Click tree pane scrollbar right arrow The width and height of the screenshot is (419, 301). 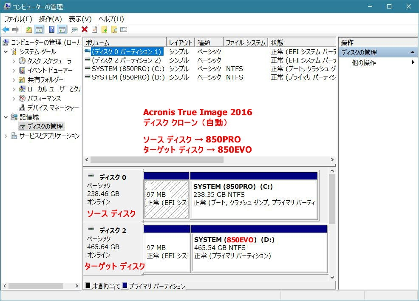pos(77,286)
